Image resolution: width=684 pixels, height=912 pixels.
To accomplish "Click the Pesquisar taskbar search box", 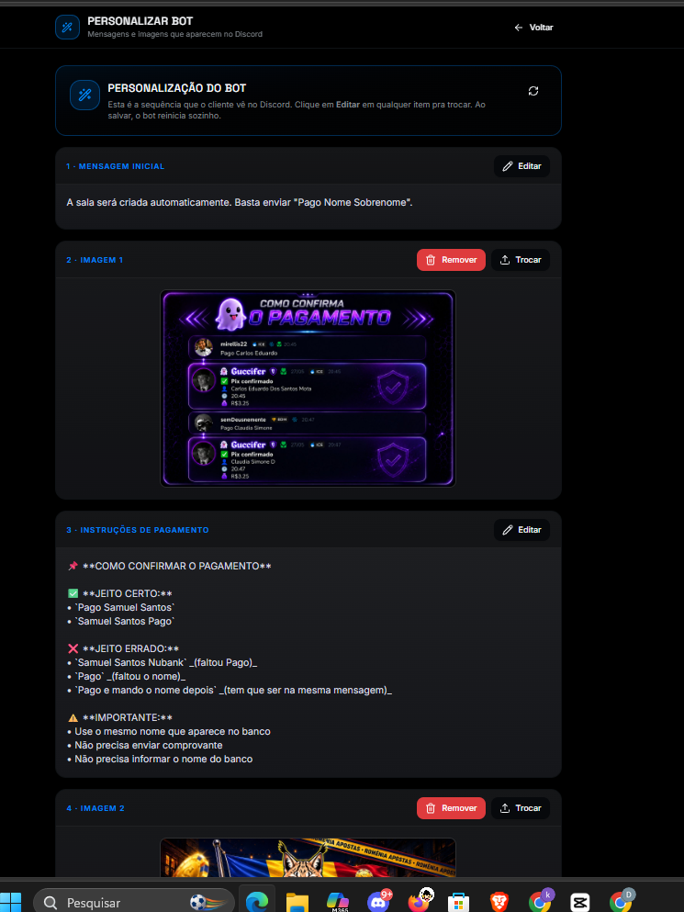I will click(x=134, y=902).
